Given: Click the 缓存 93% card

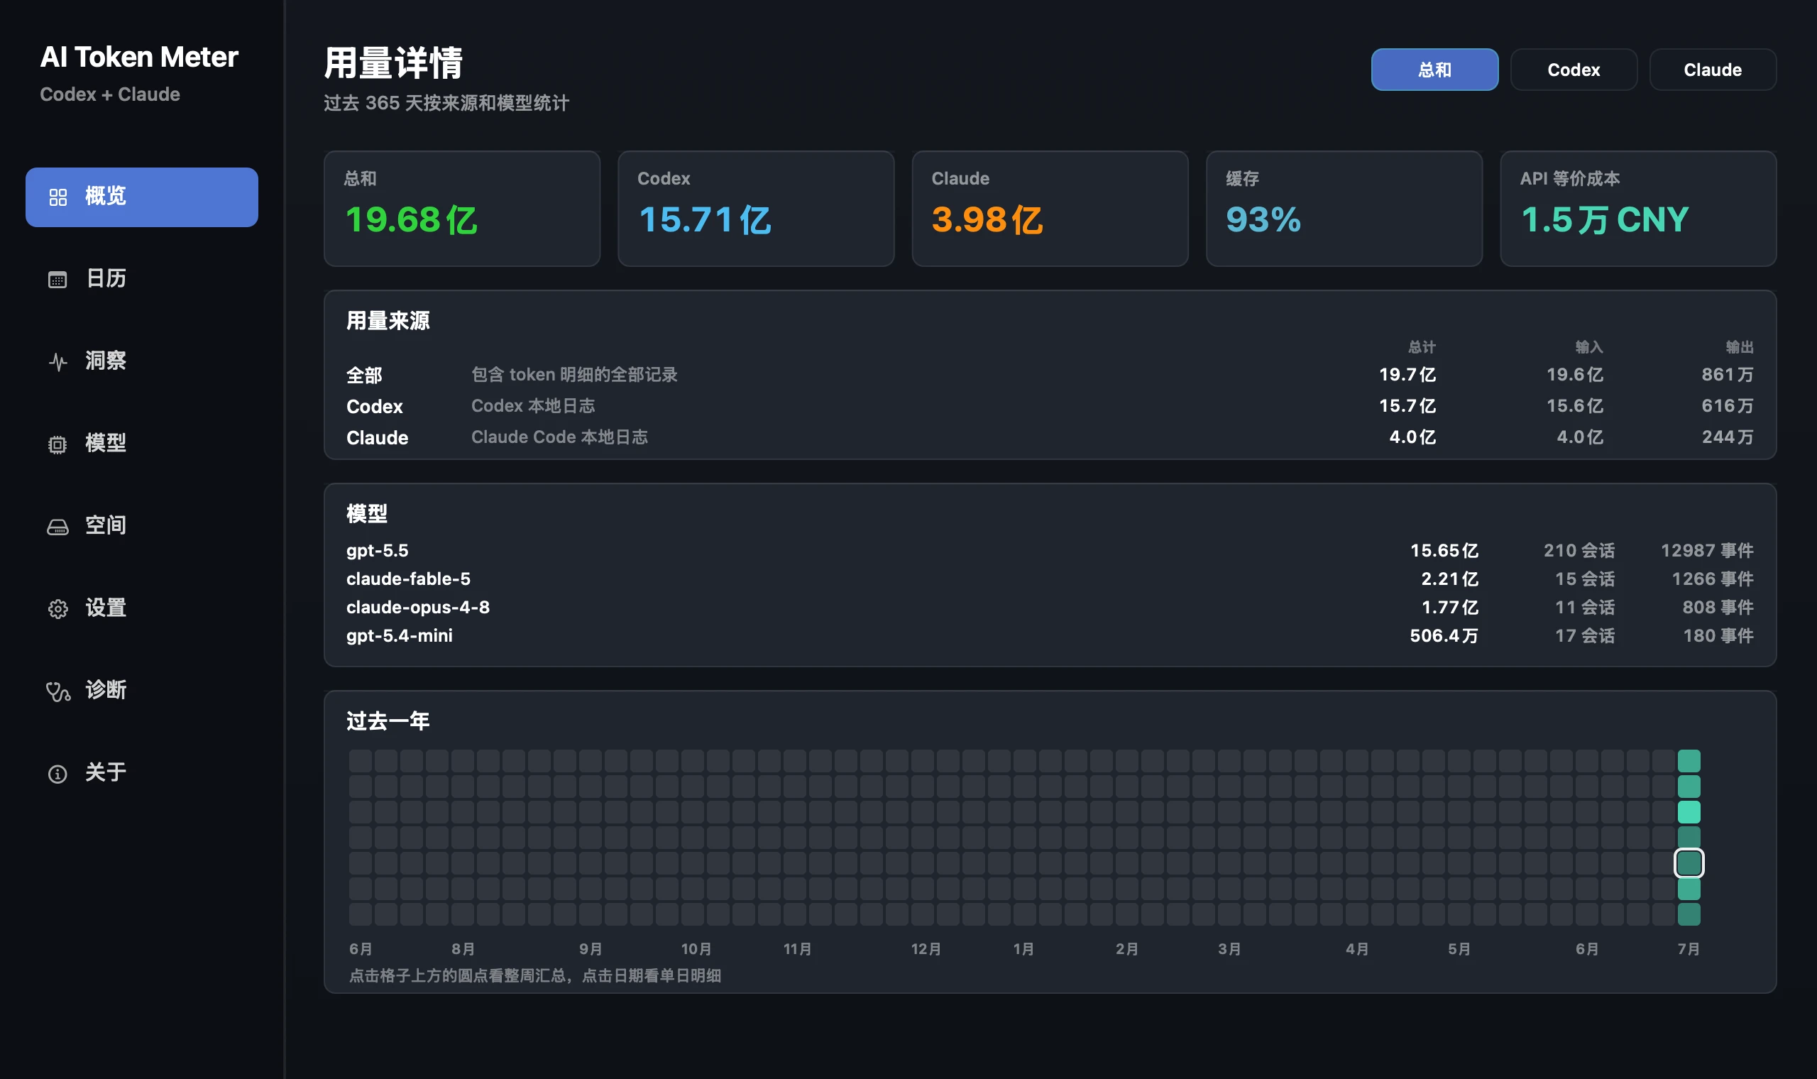Looking at the screenshot, I should tap(1344, 209).
